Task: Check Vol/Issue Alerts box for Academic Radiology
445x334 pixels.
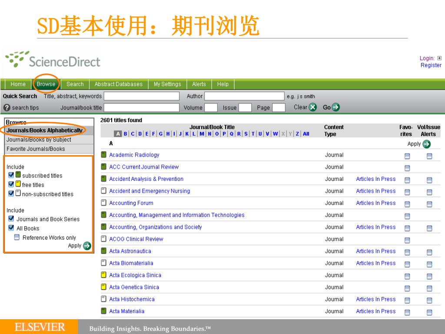Action: tap(429, 156)
